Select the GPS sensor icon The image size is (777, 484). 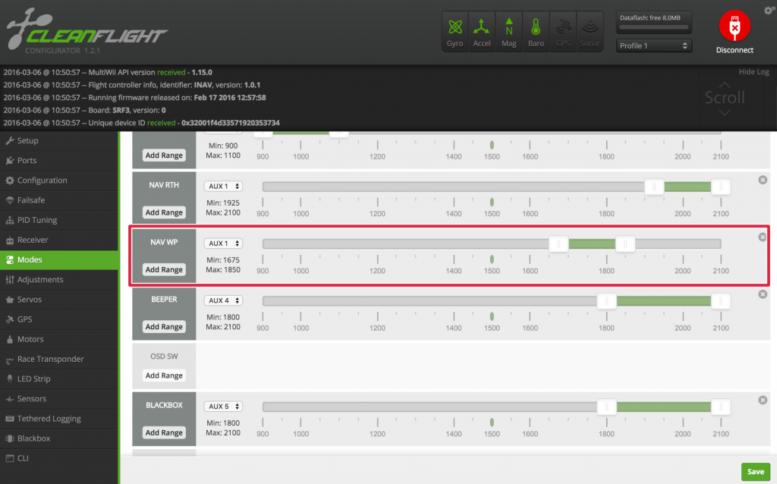coord(563,30)
